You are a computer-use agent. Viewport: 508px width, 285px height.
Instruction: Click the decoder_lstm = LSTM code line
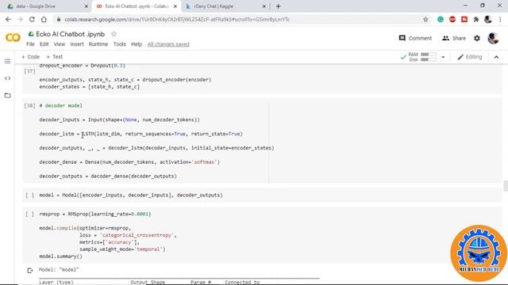(x=141, y=134)
